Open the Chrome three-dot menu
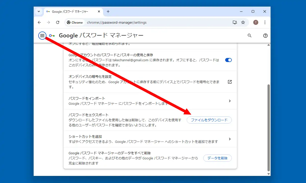 [265, 22]
